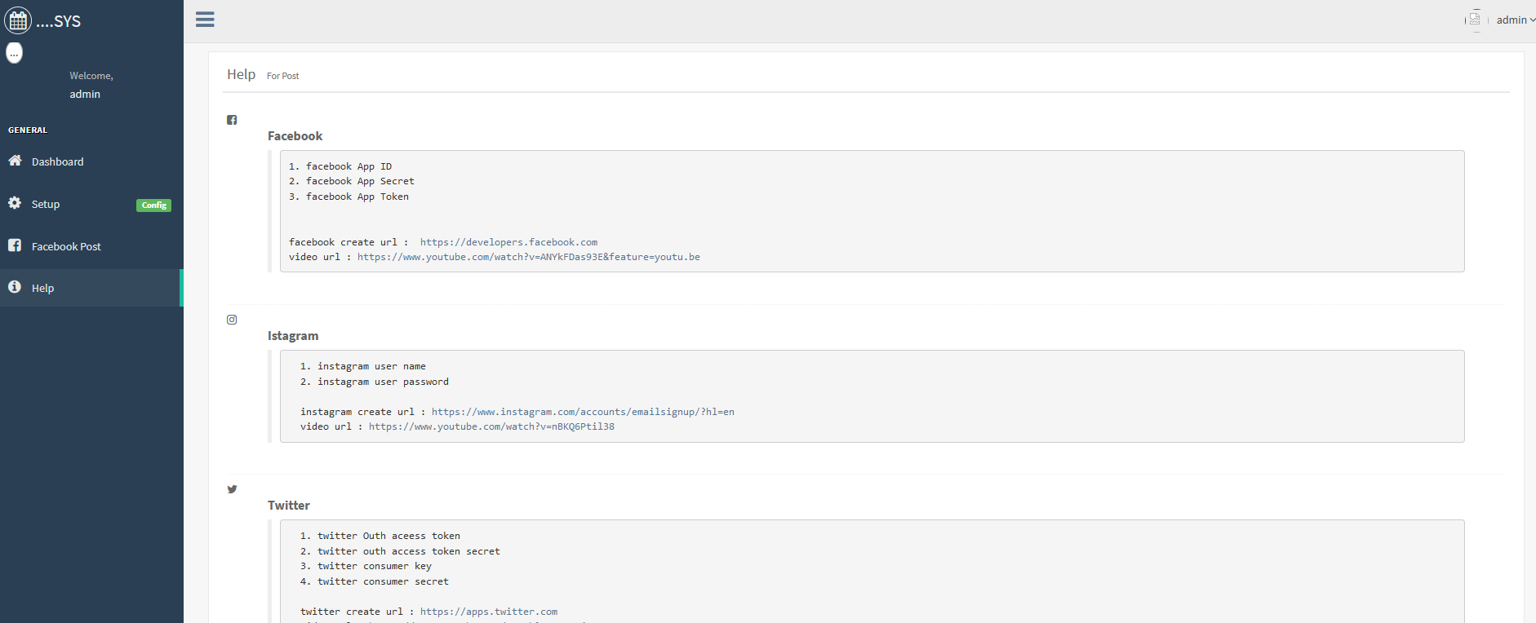Select the Help menu item
This screenshot has height=623, width=1536.
coord(42,289)
